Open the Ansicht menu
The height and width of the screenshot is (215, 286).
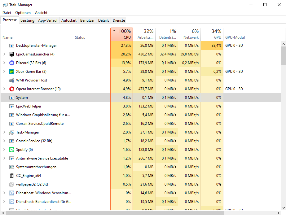pos(41,13)
